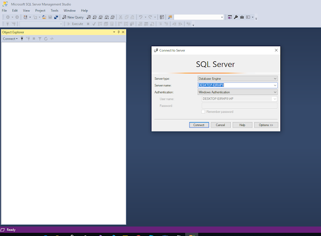The width and height of the screenshot is (321, 236).
Task: Click the Save floppy disk icon
Action: (50, 17)
